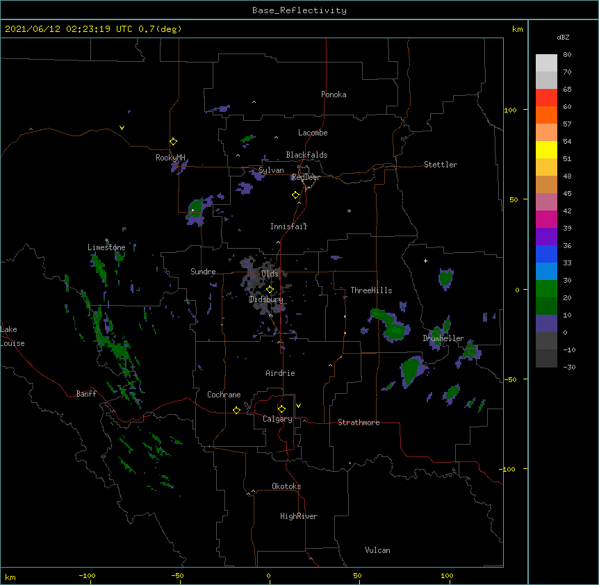Viewport: 599px width, 585px height.
Task: Click the red 65 dBZ color swatch
Action: coord(546,97)
